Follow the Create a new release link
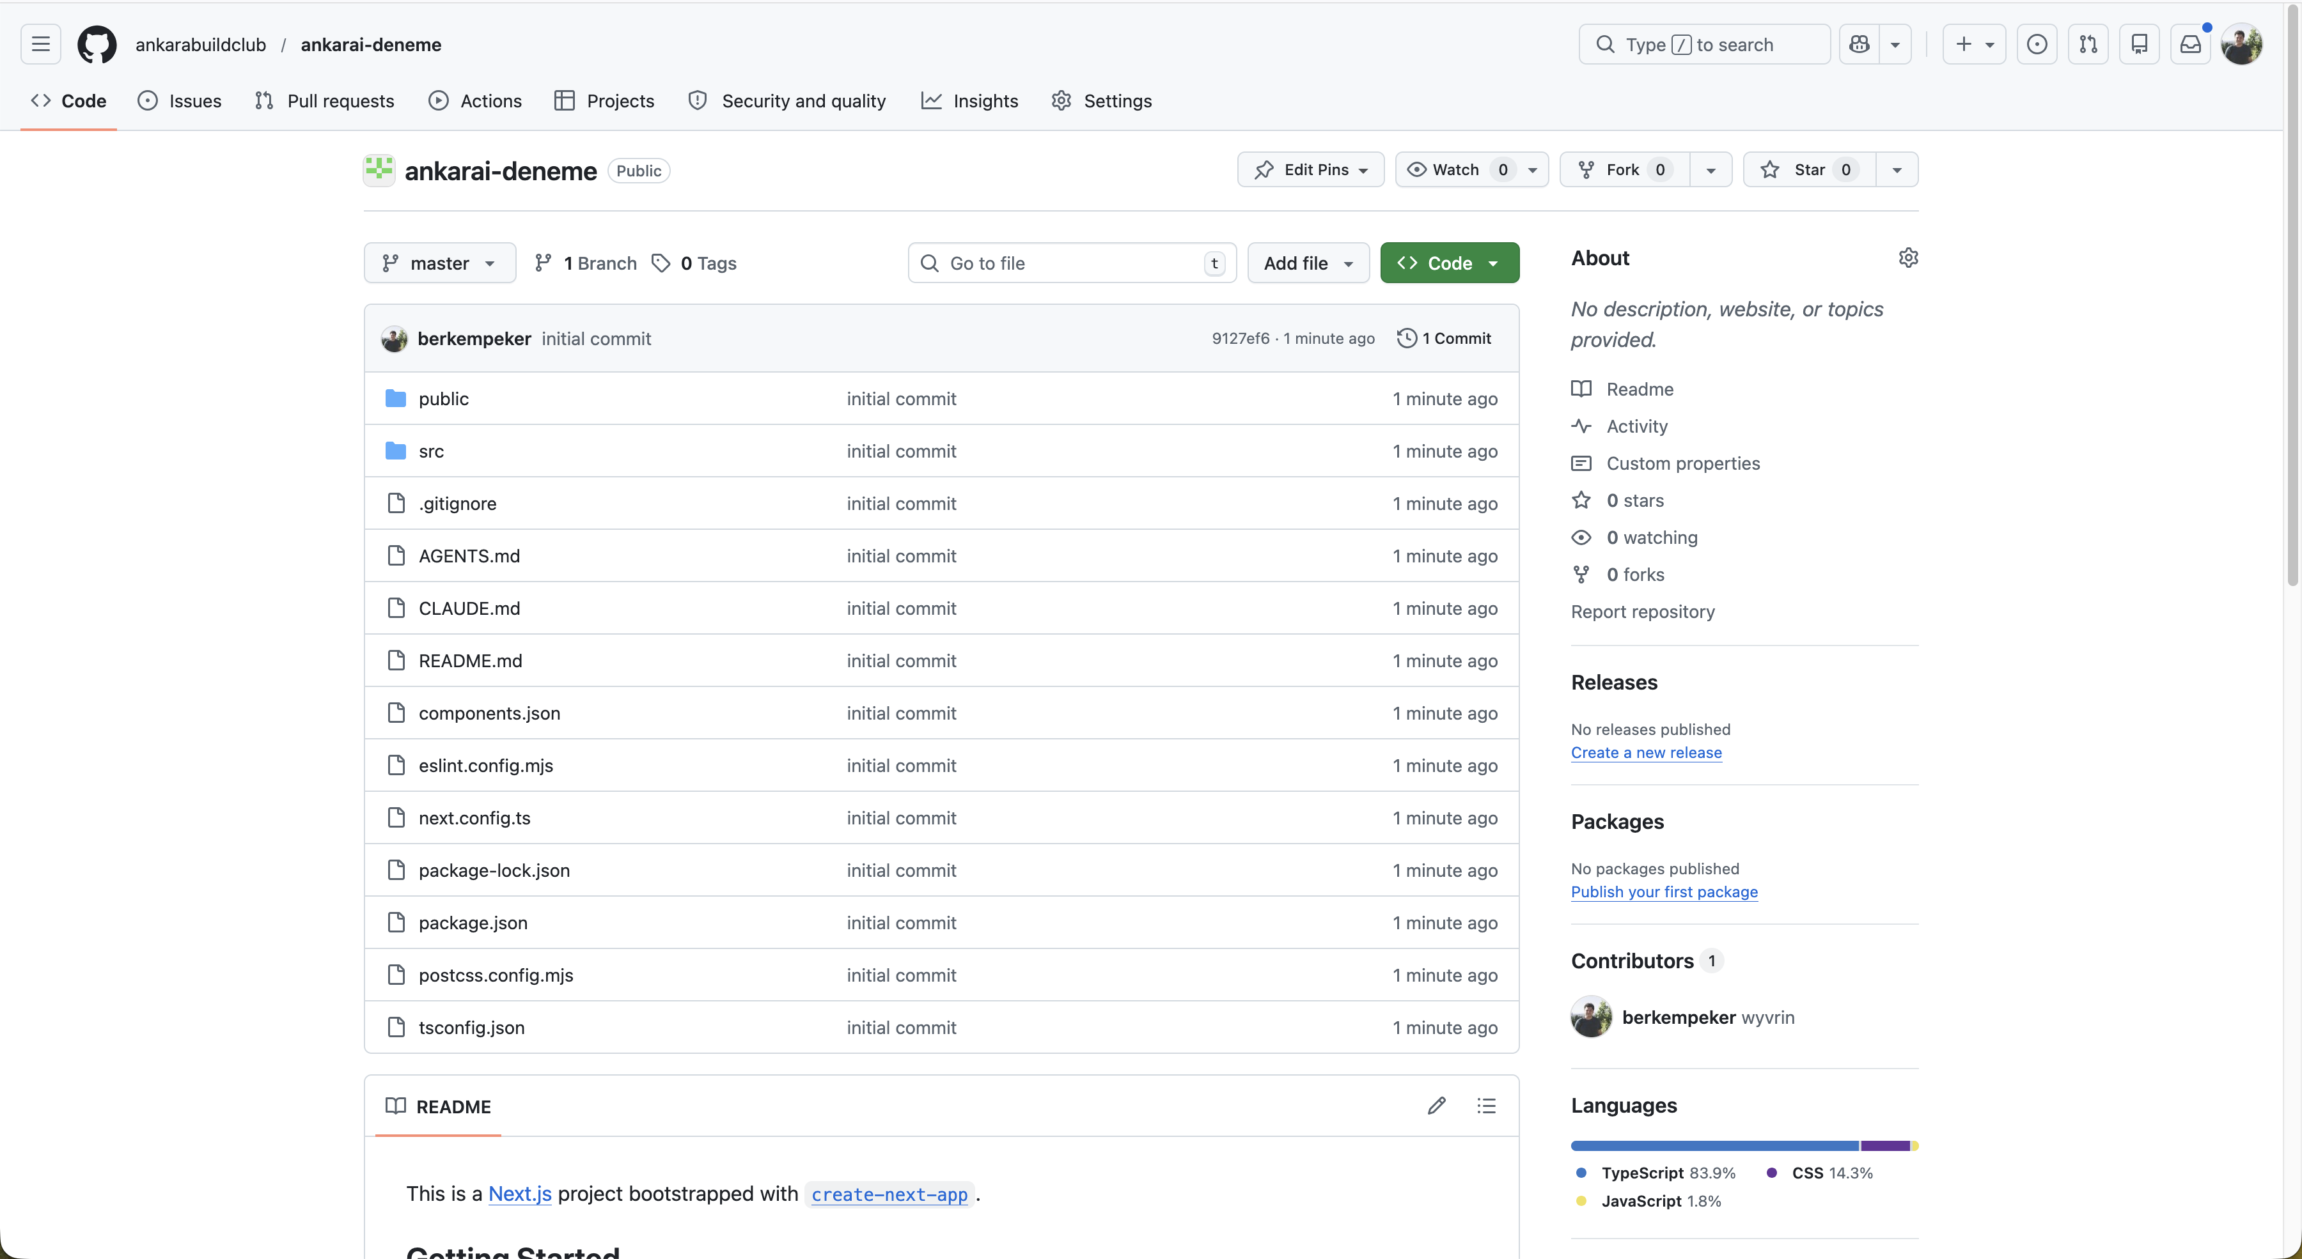Viewport: 2302px width, 1259px height. pyautogui.click(x=1646, y=753)
